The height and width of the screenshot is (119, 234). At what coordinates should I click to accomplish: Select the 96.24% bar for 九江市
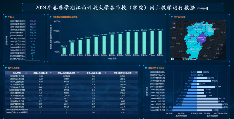pos(128,43)
